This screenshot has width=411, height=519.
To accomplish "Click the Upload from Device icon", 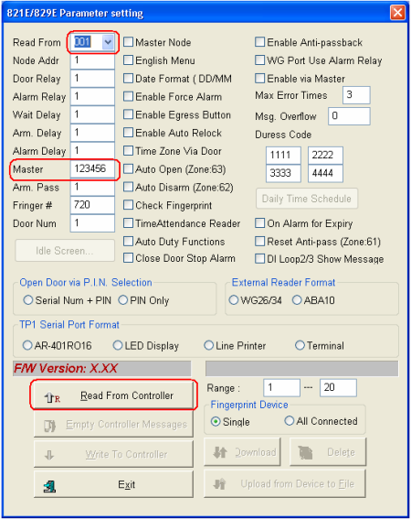I will [220, 484].
